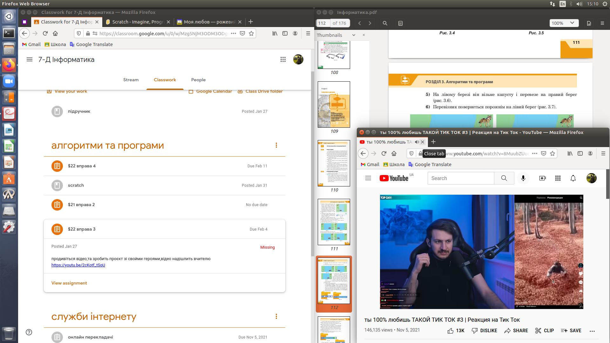Bookmark the Classroom page with star
The width and height of the screenshot is (610, 343).
pos(251,33)
